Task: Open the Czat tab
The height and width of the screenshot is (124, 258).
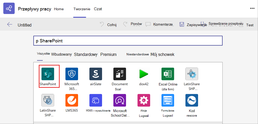Action: [98, 9]
